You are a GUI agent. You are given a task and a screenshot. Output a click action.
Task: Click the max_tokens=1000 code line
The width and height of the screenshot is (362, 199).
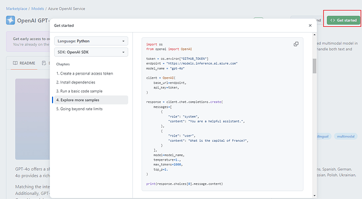[168, 164]
